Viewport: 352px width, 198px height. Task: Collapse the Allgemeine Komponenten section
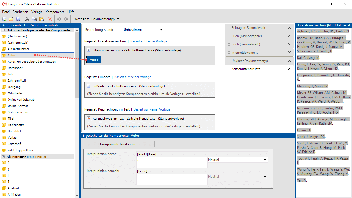point(4,157)
